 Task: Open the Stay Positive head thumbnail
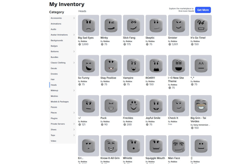coord(111,65)
